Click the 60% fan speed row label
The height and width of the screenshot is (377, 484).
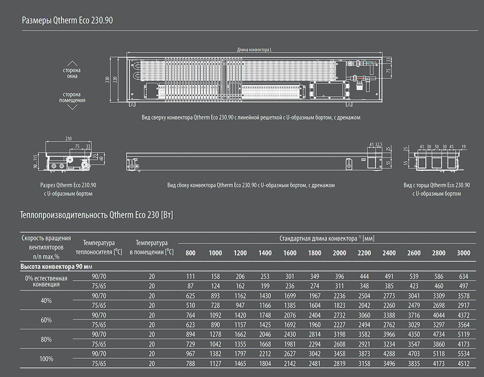pyautogui.click(x=46, y=320)
